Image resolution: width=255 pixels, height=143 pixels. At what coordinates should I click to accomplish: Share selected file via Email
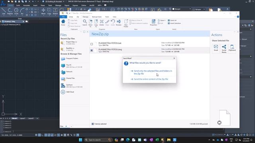216,48
